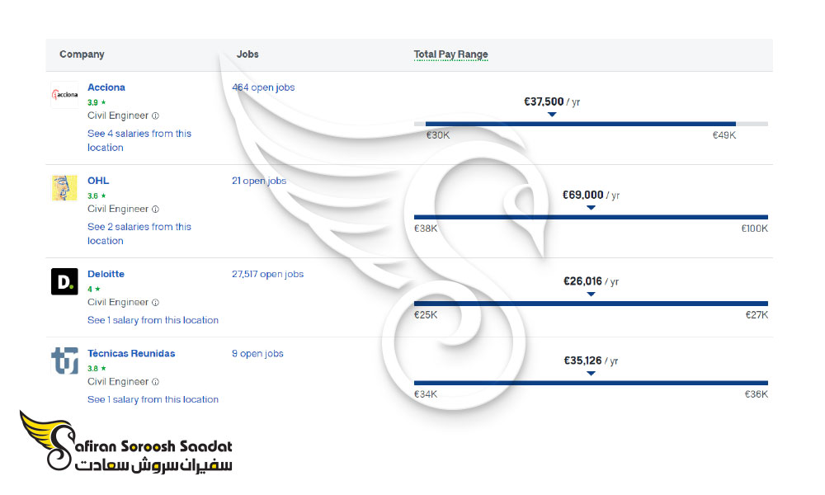This screenshot has width=825, height=495.
Task: Click the Total Pay Range column header
Action: [451, 54]
